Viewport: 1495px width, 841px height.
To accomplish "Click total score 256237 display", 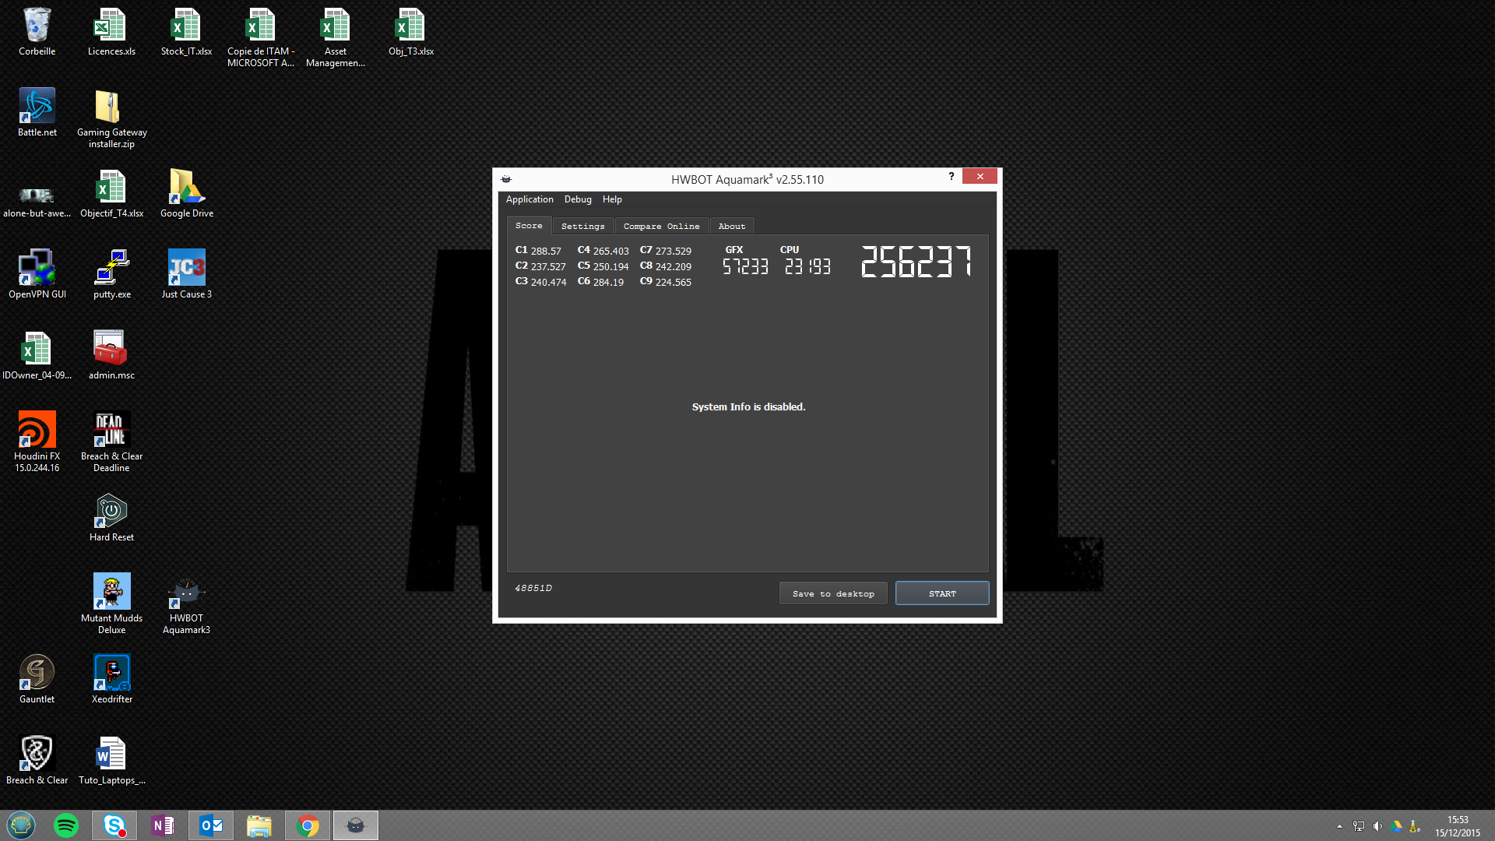I will [916, 262].
